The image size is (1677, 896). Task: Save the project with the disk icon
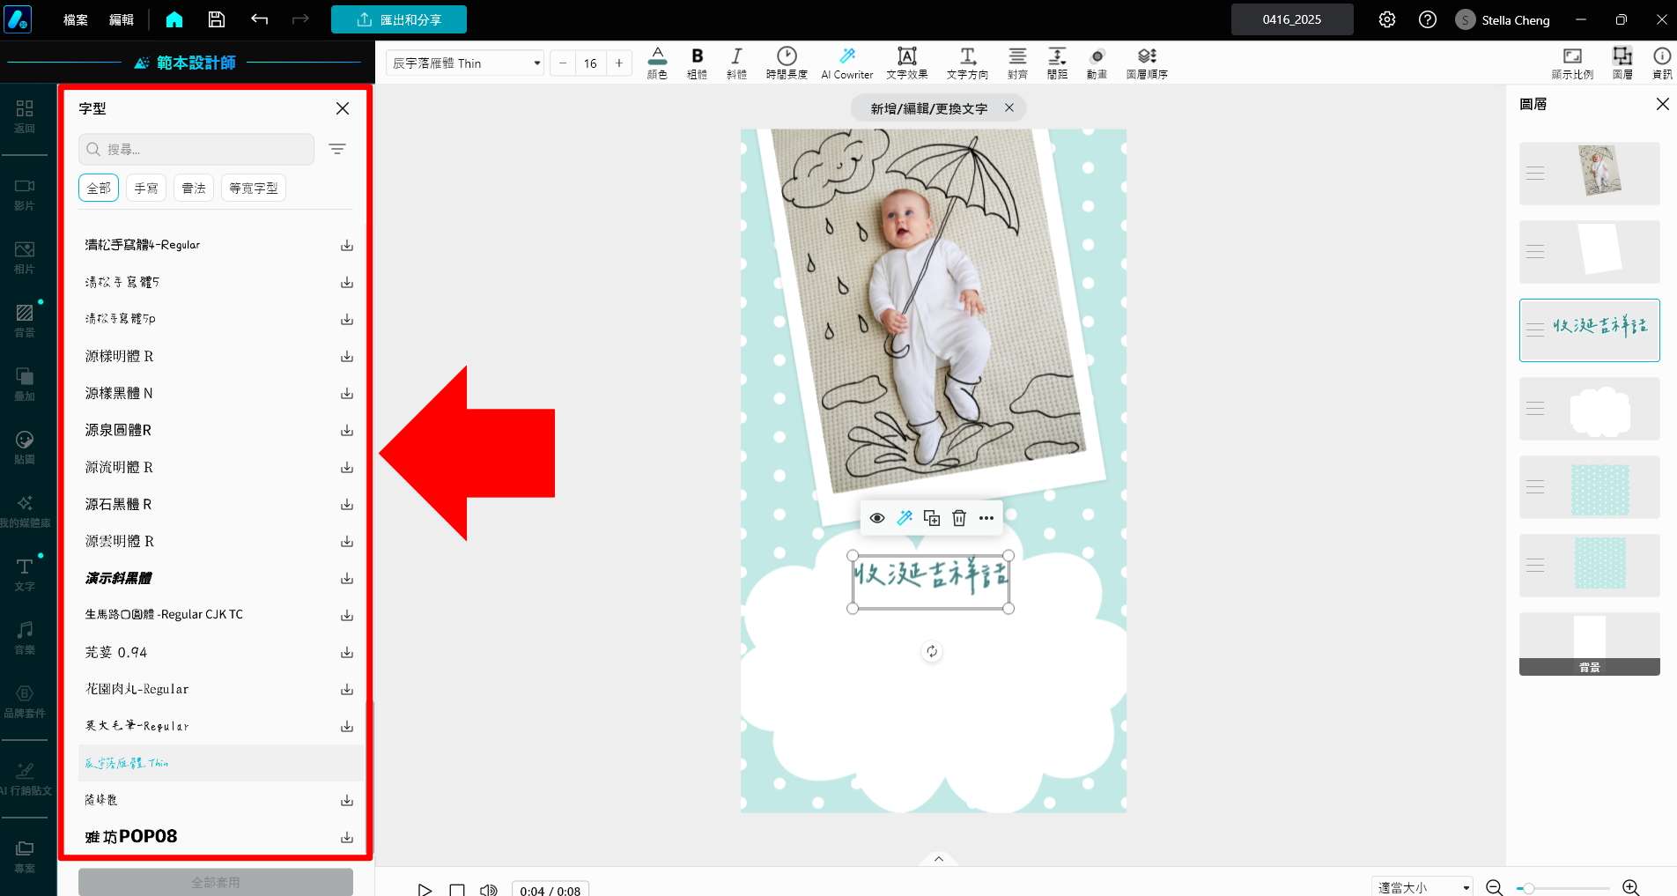coord(217,19)
